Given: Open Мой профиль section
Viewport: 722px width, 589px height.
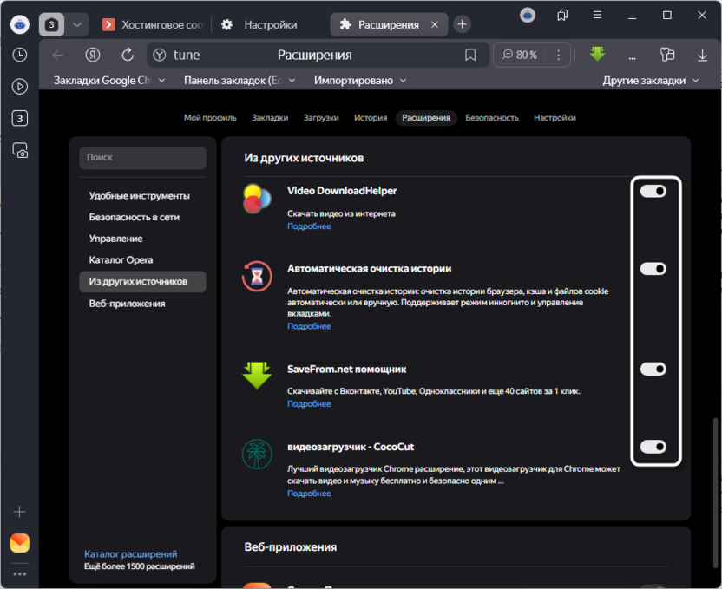Looking at the screenshot, I should coord(210,118).
